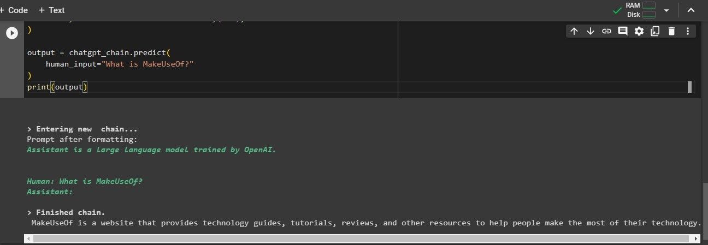
Task: Collapse the header with chevron up
Action: pyautogui.click(x=691, y=10)
